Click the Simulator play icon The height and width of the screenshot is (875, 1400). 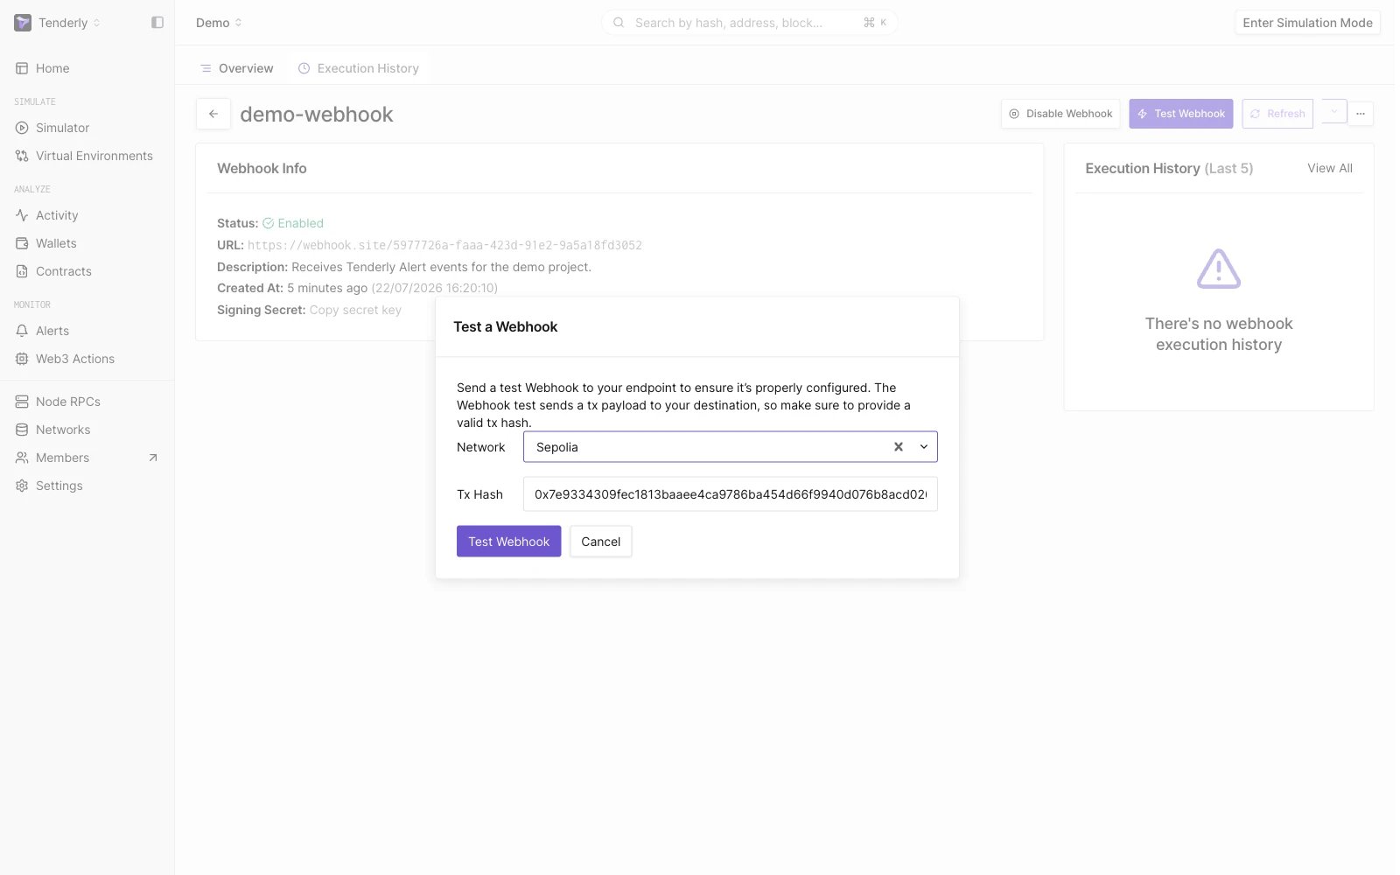(22, 128)
